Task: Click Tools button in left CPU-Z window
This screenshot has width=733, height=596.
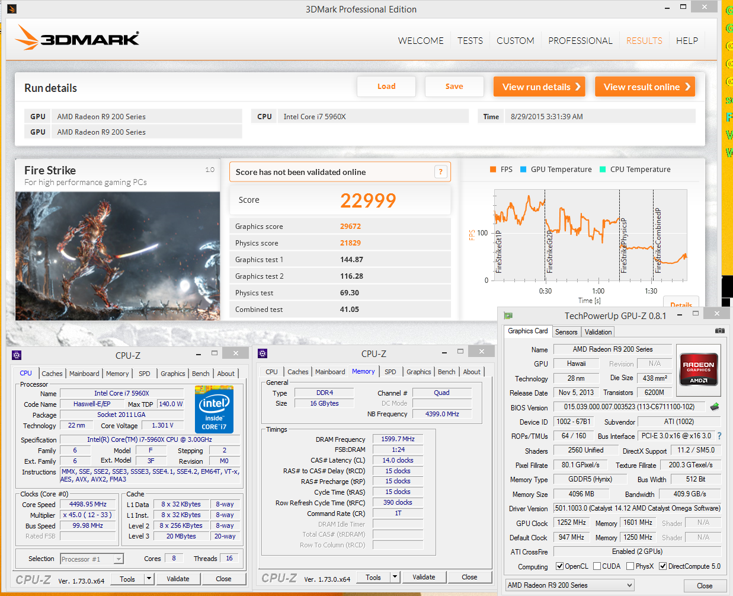Action: pos(127,579)
